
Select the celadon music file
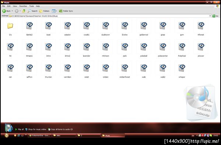[67, 26]
